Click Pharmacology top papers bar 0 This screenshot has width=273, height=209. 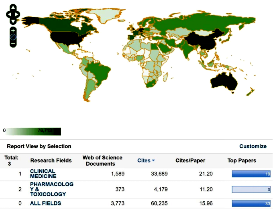point(251,189)
